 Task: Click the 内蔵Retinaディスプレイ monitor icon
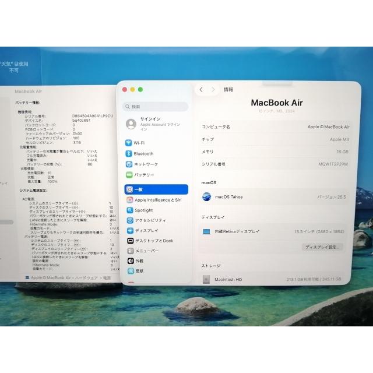click(x=206, y=231)
